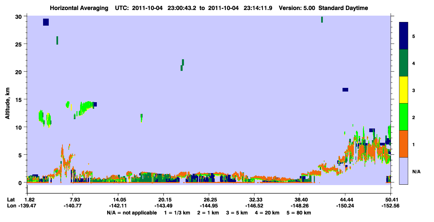Click the dark blue block near 29 km altitude

[x=46, y=22]
